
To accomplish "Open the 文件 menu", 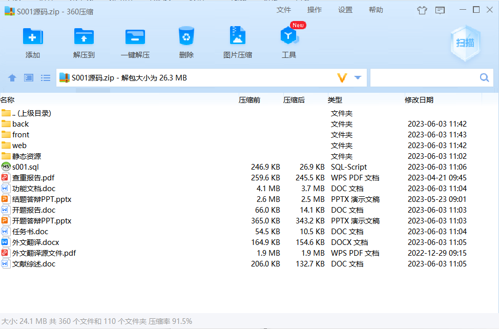I will click(x=284, y=9).
